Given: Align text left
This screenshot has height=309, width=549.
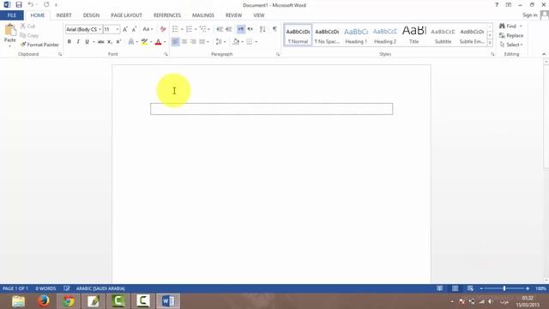Looking at the screenshot, I should pos(175,42).
